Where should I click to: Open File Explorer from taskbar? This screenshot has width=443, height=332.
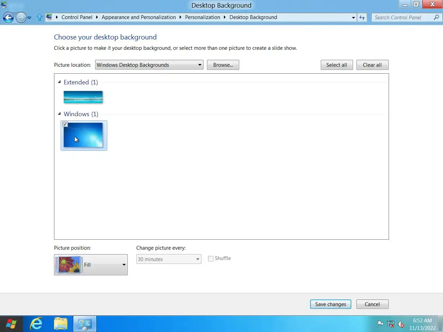point(61,324)
